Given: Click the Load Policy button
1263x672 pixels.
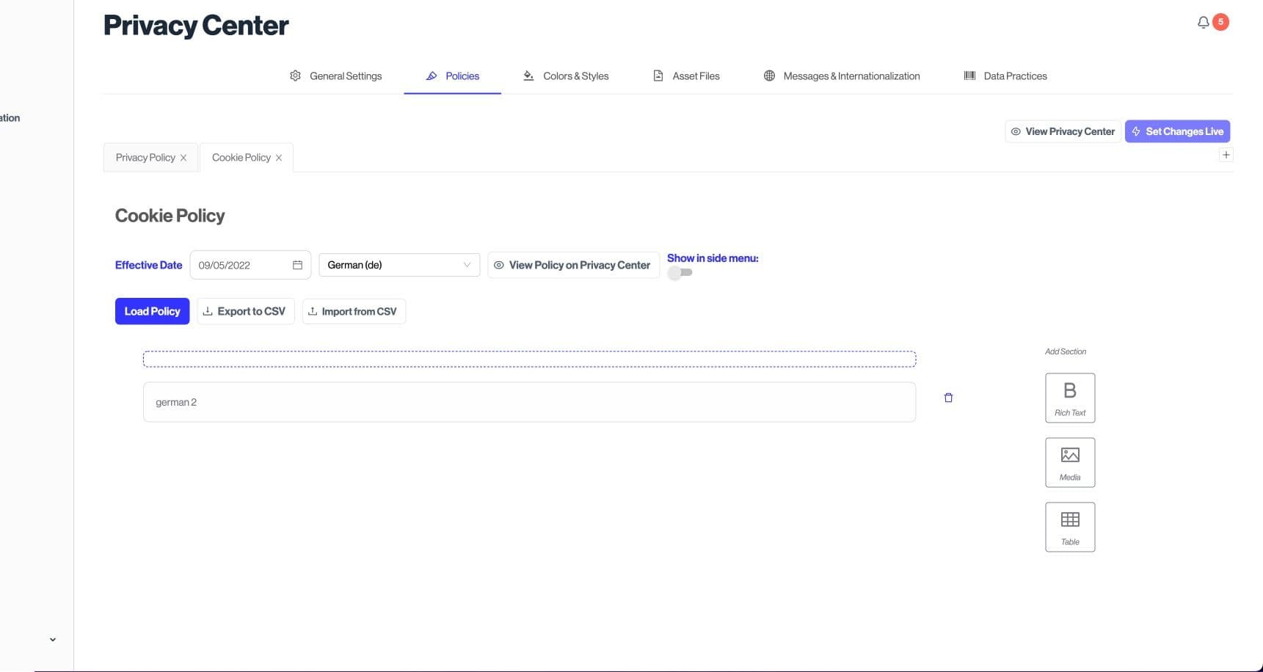Looking at the screenshot, I should pyautogui.click(x=152, y=311).
